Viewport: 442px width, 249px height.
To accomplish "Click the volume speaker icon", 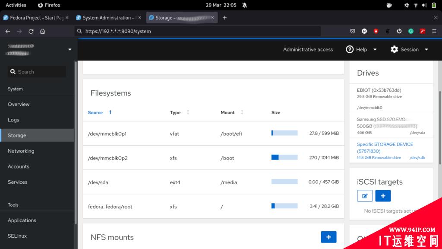I will click(425, 5).
